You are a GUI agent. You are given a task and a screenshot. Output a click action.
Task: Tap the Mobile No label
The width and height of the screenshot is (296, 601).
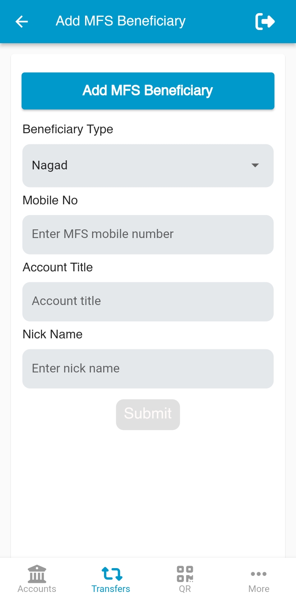tap(50, 200)
